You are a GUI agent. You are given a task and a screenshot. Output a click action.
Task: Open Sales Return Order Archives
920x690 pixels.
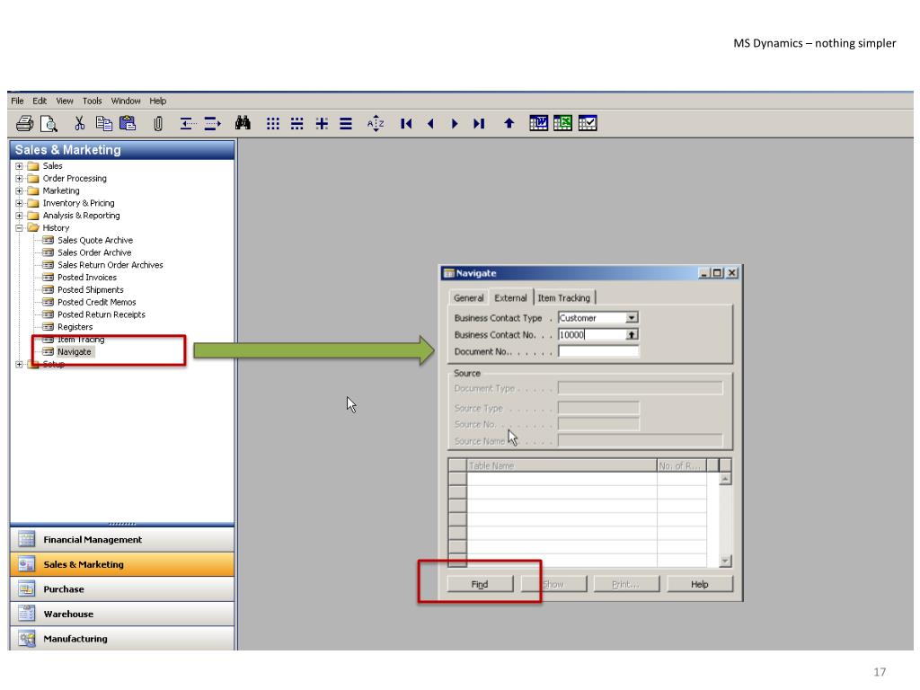pyautogui.click(x=111, y=265)
